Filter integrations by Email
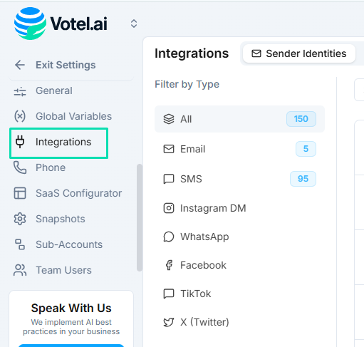Image resolution: width=364 pixels, height=347 pixels. pyautogui.click(x=239, y=149)
